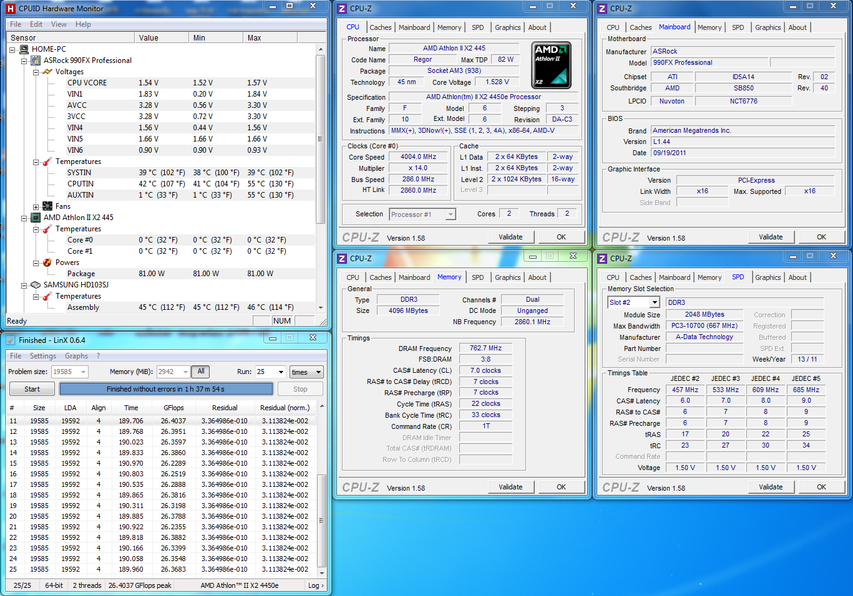The width and height of the screenshot is (853, 596).
Task: Open the Processor #1 selection dropdown
Action: [451, 214]
